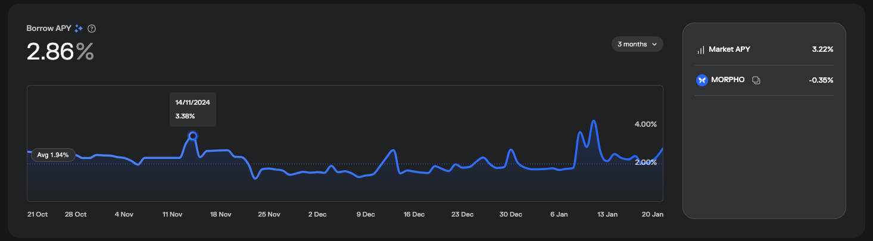Click the Market APY label

[729, 49]
